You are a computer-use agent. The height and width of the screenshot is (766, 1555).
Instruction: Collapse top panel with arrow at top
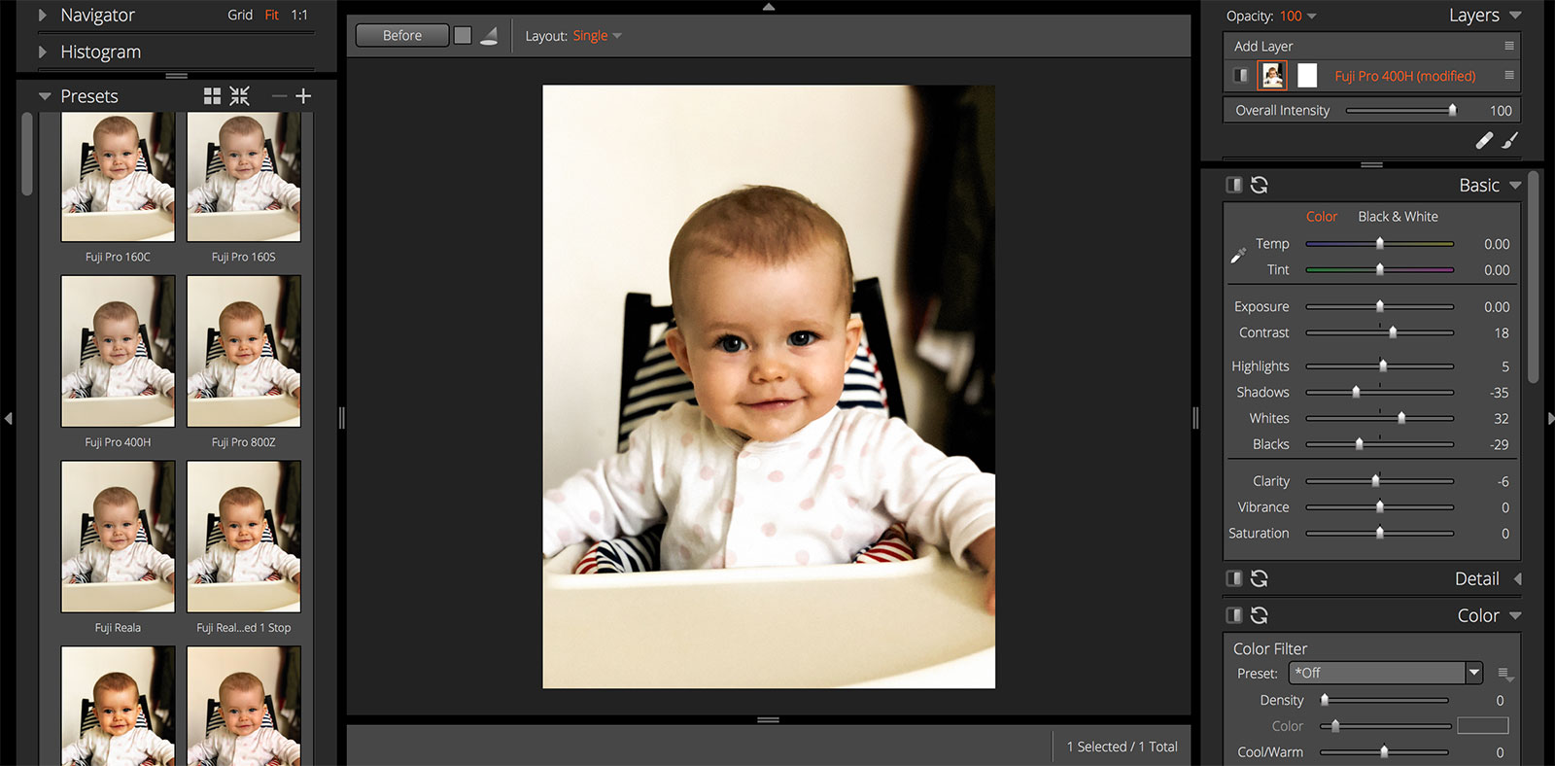[x=769, y=6]
